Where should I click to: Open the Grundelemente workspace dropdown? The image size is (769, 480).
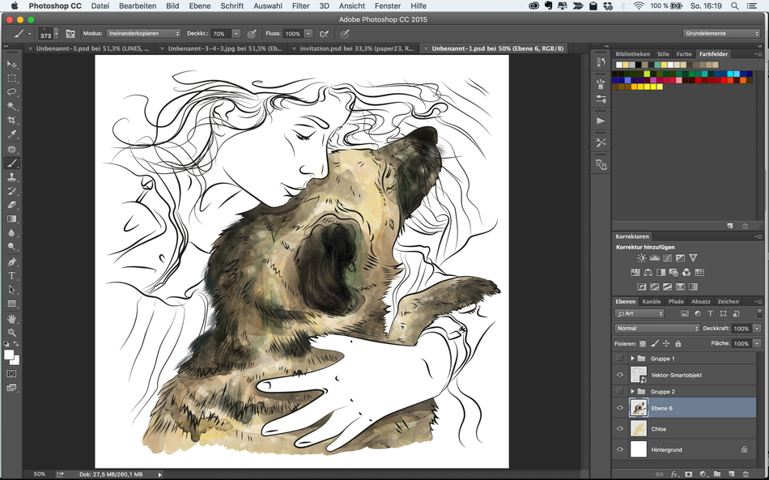pos(721,33)
